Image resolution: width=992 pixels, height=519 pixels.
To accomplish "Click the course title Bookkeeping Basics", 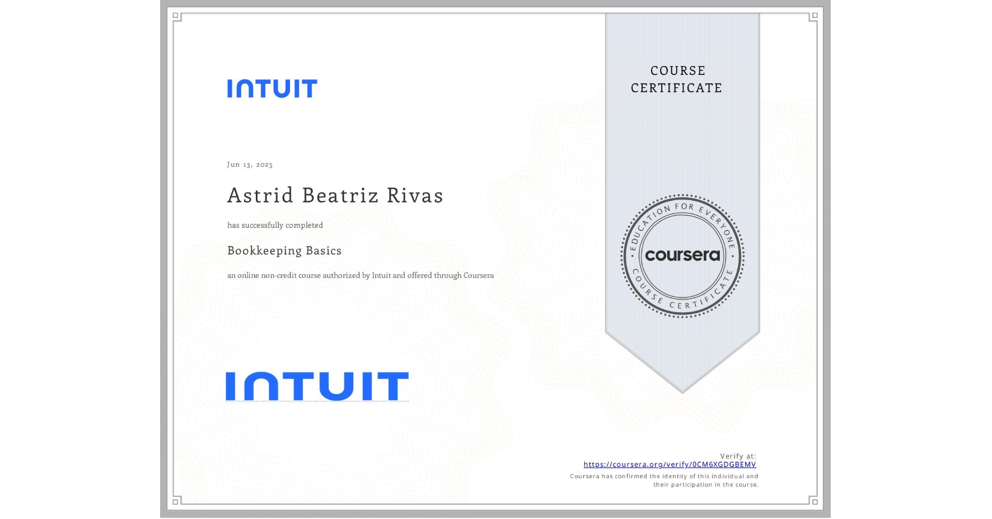I will (x=284, y=251).
